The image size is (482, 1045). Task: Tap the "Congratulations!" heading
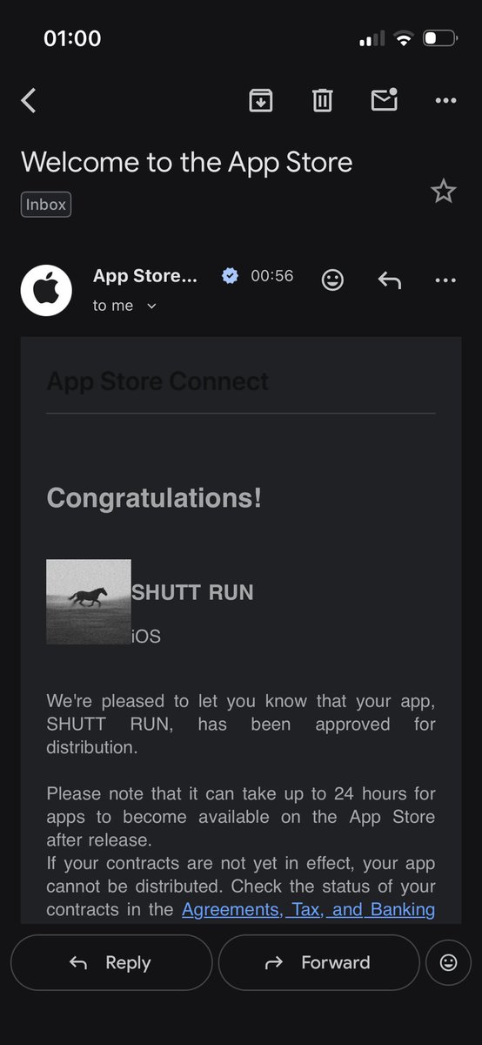[x=154, y=498]
